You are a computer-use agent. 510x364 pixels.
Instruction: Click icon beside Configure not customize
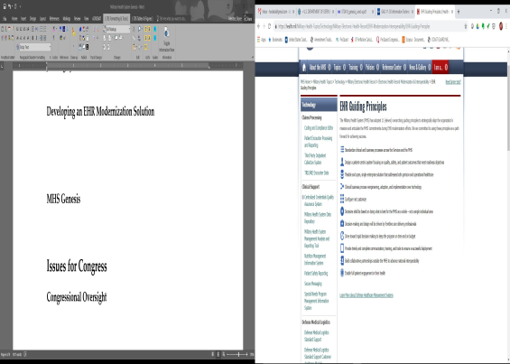(342, 199)
